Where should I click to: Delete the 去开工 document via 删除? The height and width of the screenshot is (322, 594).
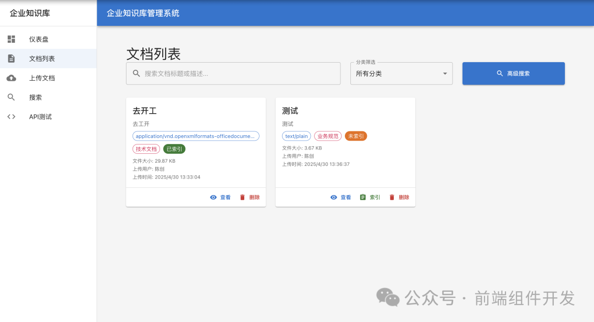pos(250,197)
